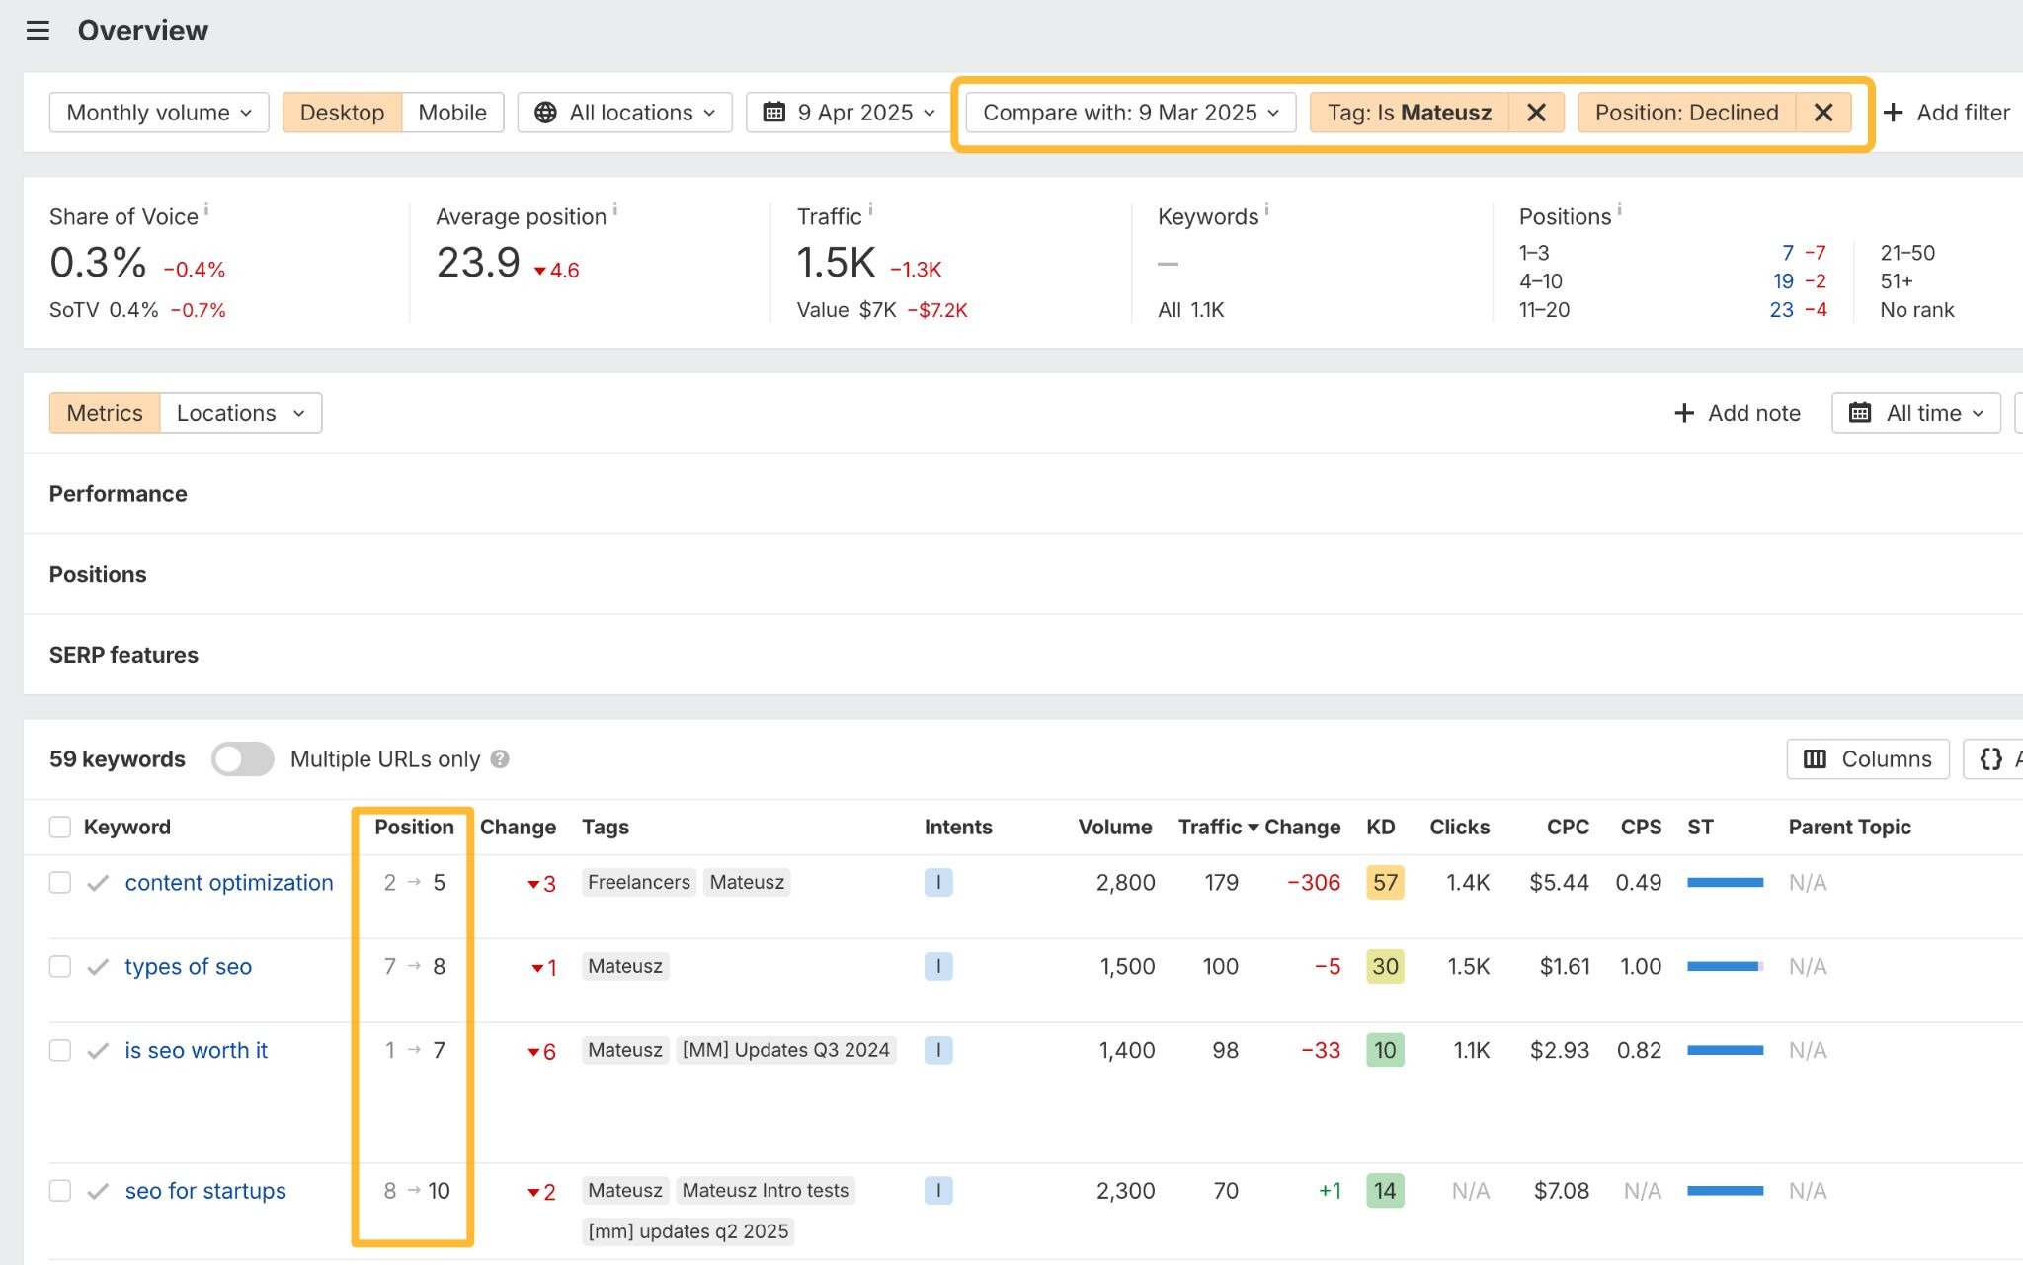Open the Compare with: 9 Mar 2025 dropdown
Viewport: 2023px width, 1265px height.
(x=1129, y=112)
